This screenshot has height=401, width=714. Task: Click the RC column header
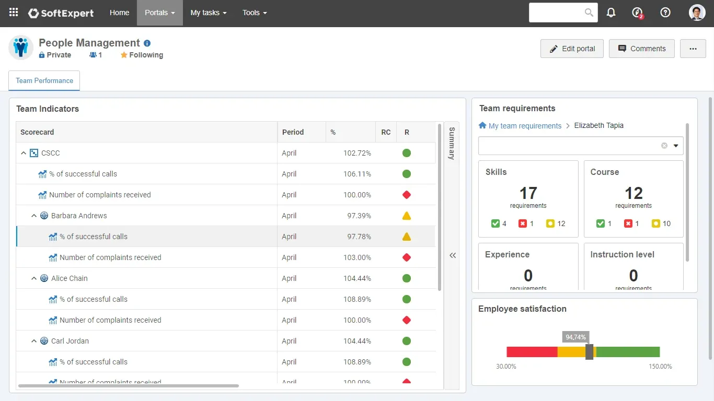pos(386,132)
